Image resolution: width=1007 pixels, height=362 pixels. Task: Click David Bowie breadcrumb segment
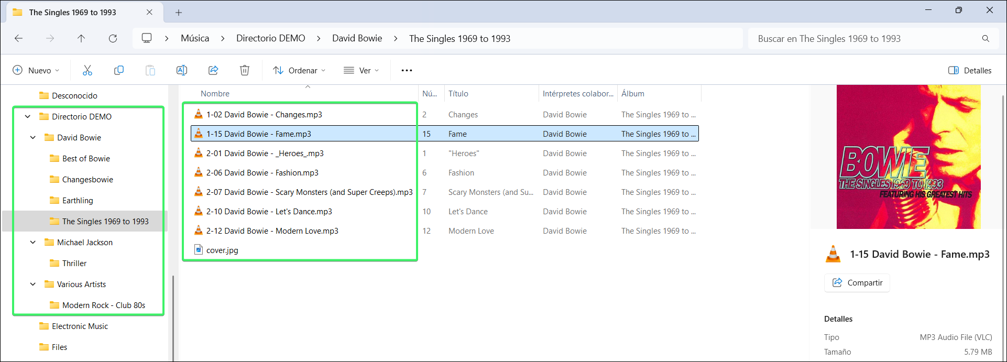(357, 38)
